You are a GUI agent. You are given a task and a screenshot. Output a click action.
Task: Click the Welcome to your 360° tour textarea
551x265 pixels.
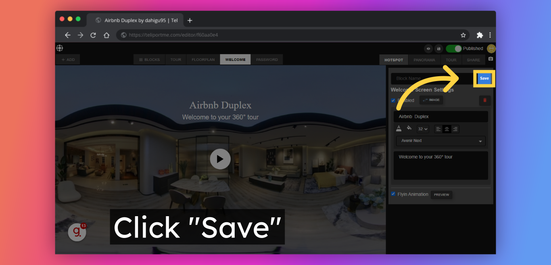click(441, 165)
